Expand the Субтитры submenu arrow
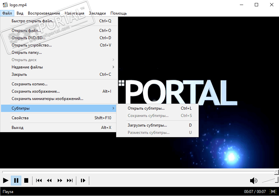The width and height of the screenshot is (279, 196). click(x=113, y=108)
